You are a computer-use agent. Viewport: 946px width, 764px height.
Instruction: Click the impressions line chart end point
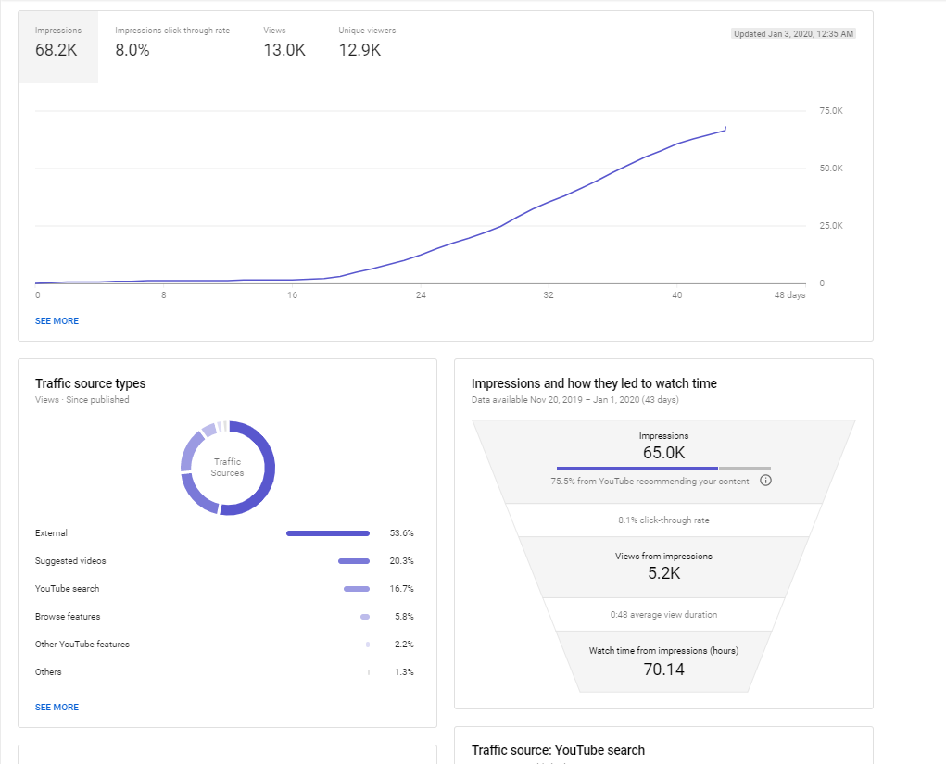pyautogui.click(x=725, y=128)
